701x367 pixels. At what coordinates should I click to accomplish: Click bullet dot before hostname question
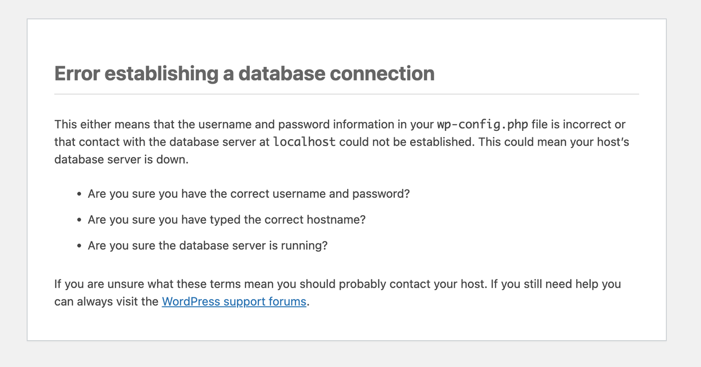tap(79, 220)
